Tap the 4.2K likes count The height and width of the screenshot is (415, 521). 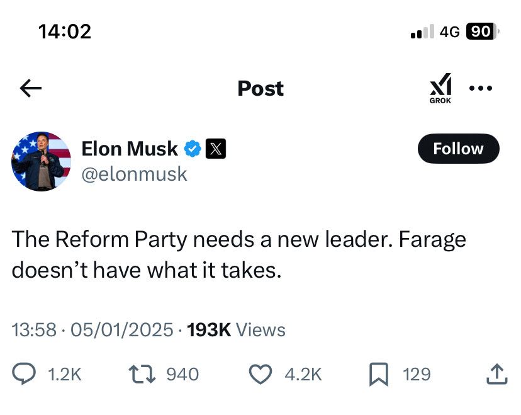click(x=303, y=375)
